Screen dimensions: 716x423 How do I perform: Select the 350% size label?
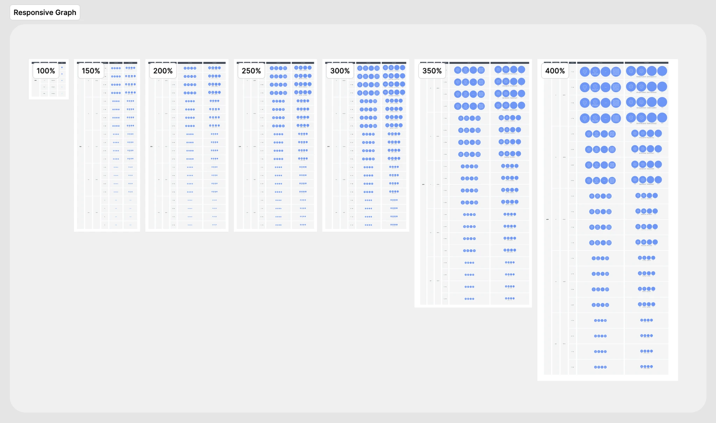tap(432, 71)
